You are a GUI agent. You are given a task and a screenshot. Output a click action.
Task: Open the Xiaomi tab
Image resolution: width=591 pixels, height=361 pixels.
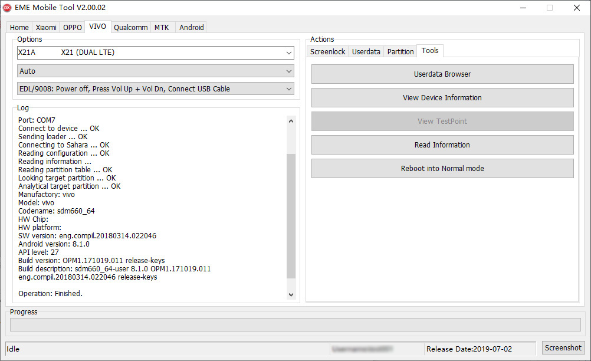coord(46,27)
